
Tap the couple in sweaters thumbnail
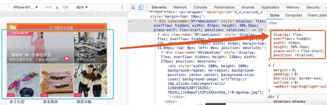point(90,80)
